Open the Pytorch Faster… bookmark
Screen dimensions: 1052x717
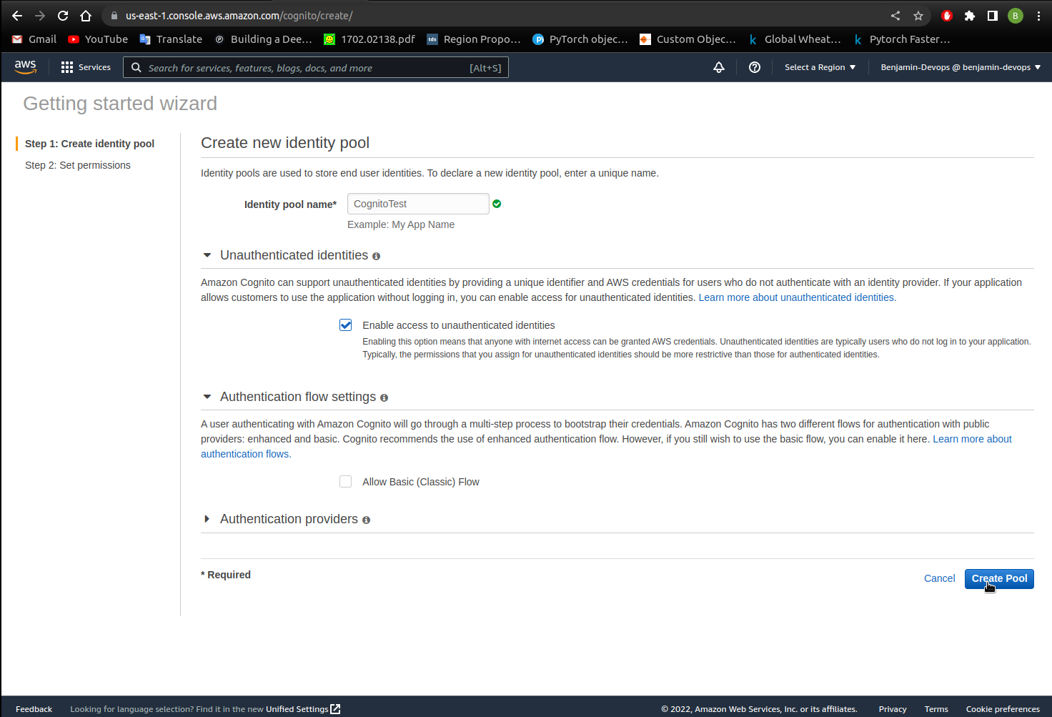click(x=901, y=39)
